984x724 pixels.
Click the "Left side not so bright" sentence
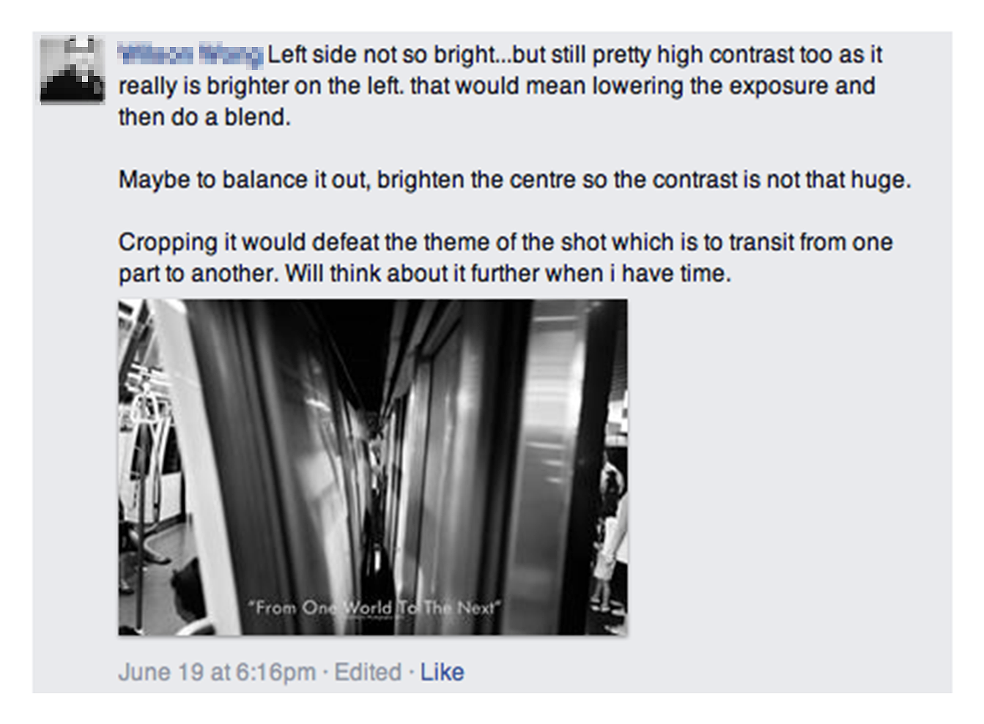tap(382, 54)
